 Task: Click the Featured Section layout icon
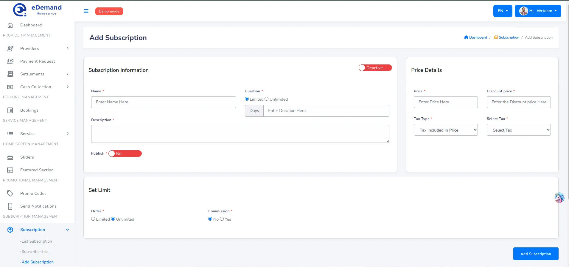point(10,170)
